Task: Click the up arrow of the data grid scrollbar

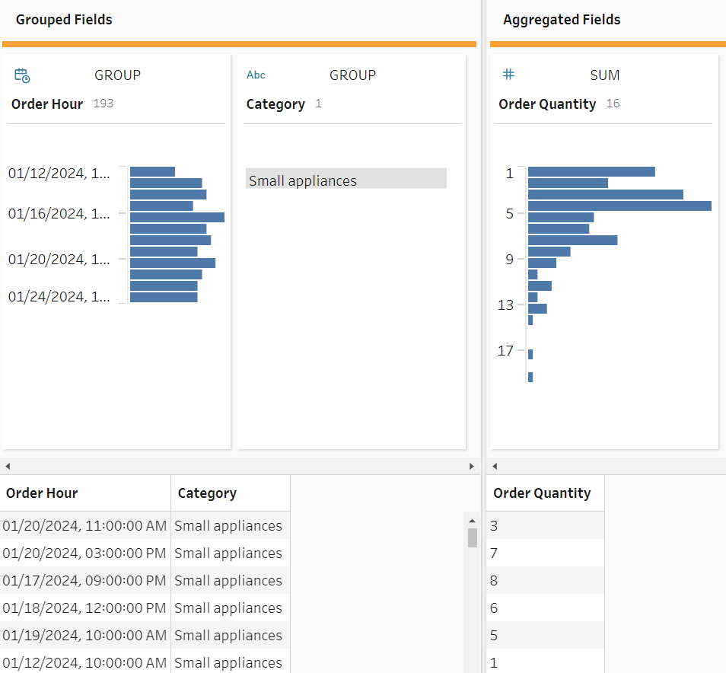Action: tap(472, 521)
